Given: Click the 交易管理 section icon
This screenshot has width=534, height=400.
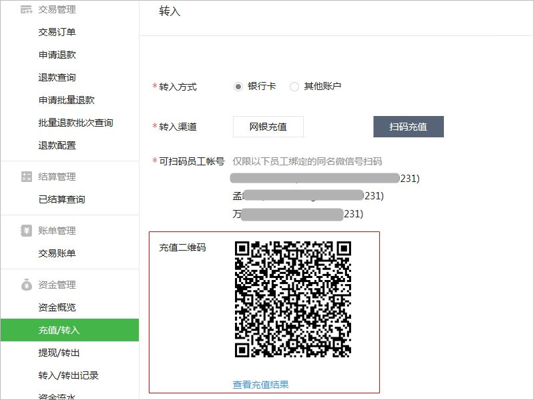Looking at the screenshot, I should tap(26, 9).
